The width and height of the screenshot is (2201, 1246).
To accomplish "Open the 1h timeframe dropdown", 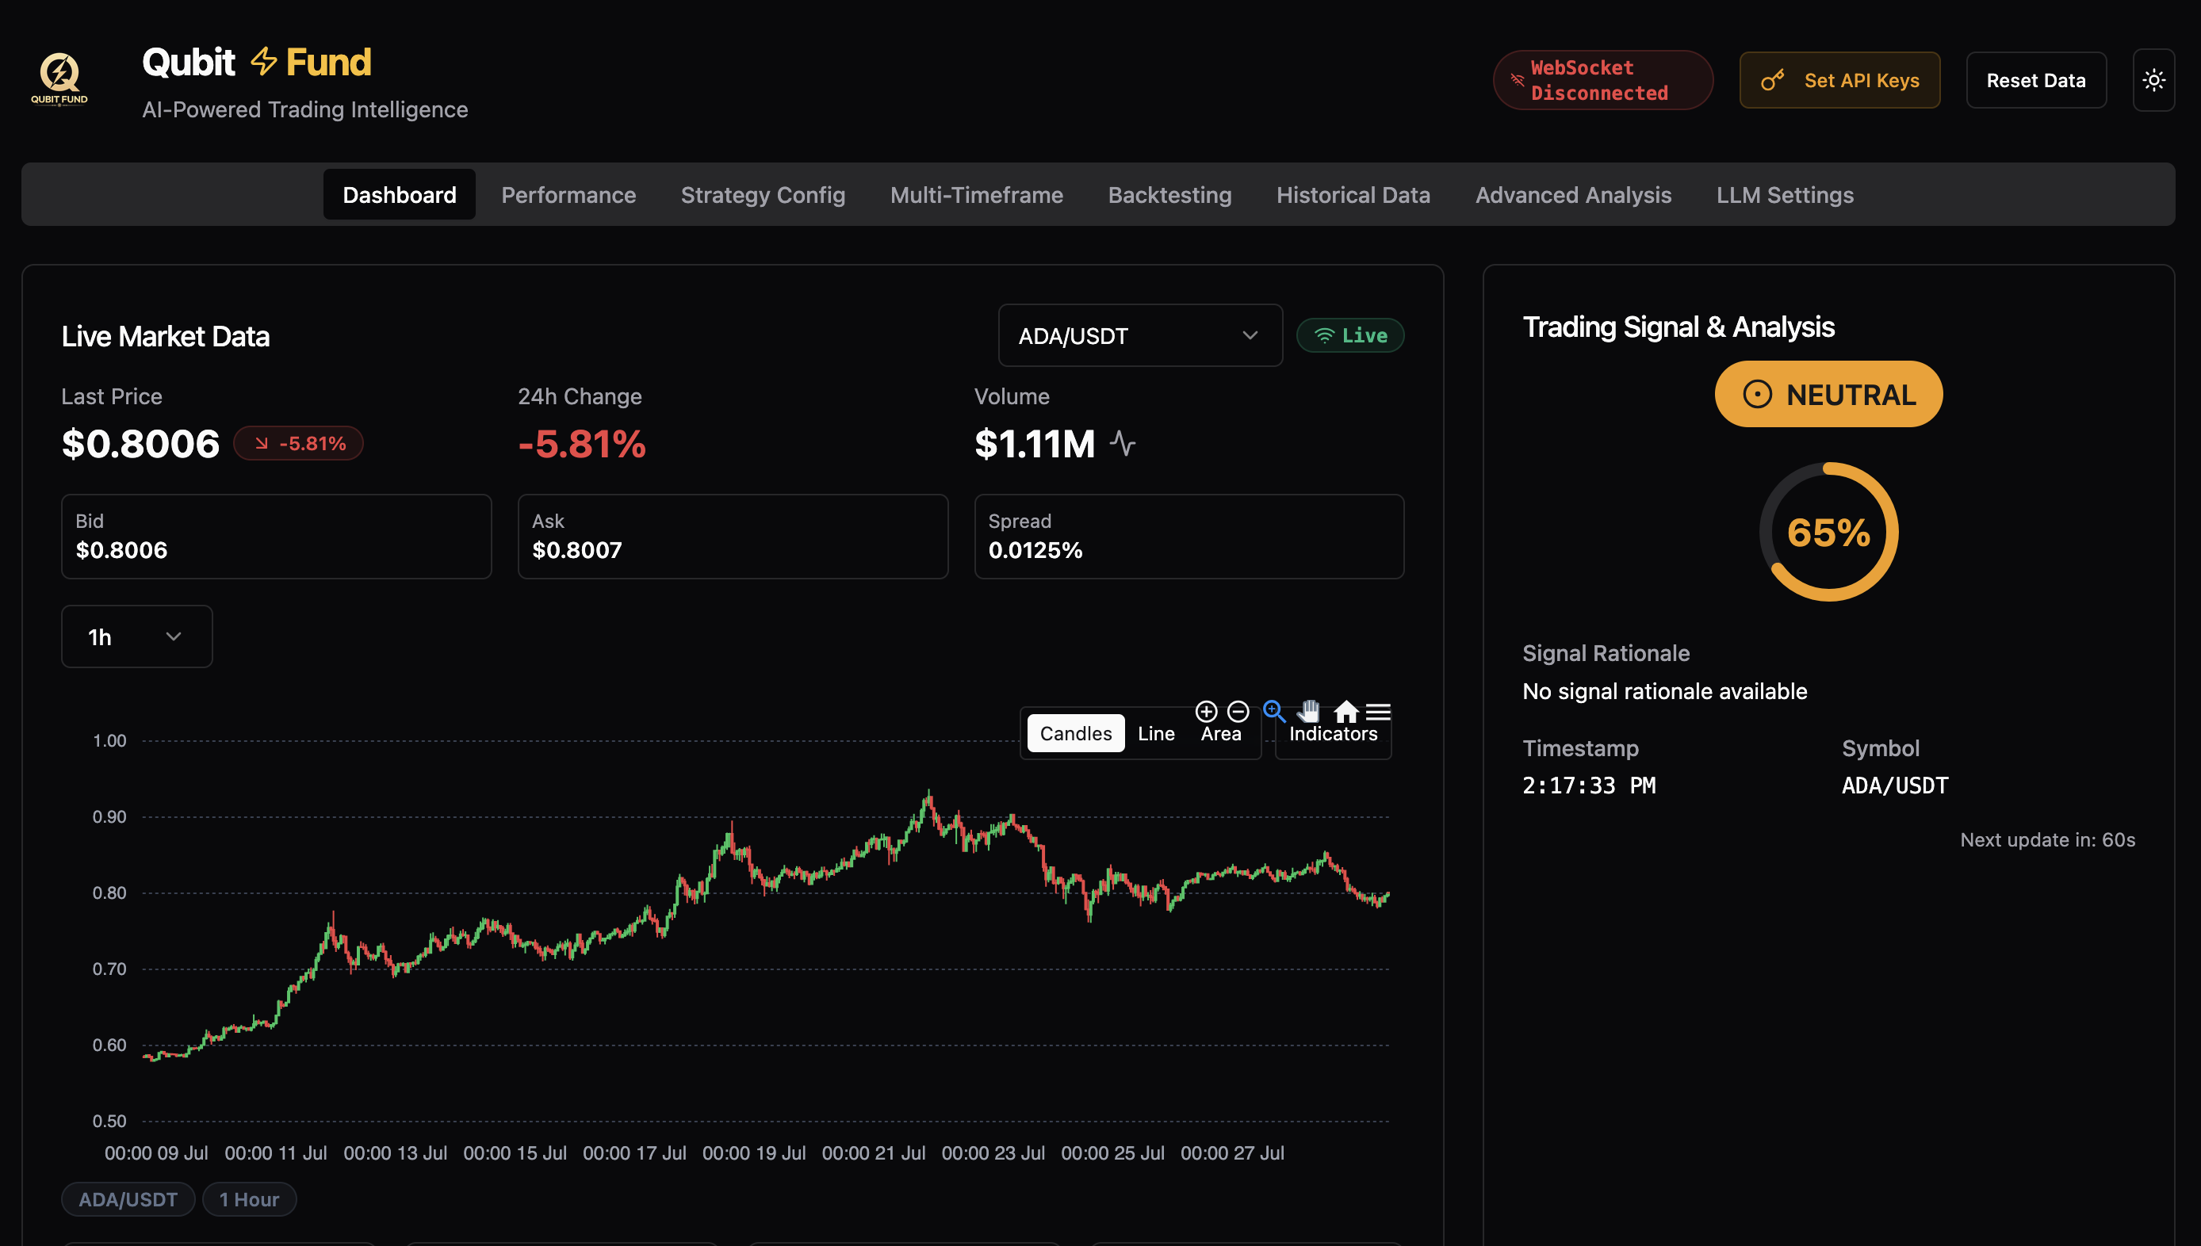I will [x=136, y=636].
